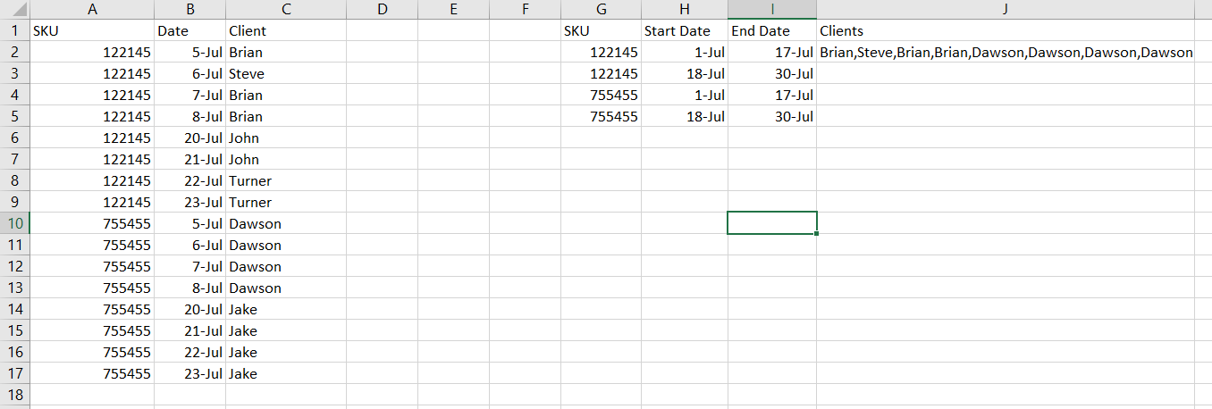Click End Date 30-Jul in row 3
This screenshot has width=1212, height=409.
click(x=772, y=73)
